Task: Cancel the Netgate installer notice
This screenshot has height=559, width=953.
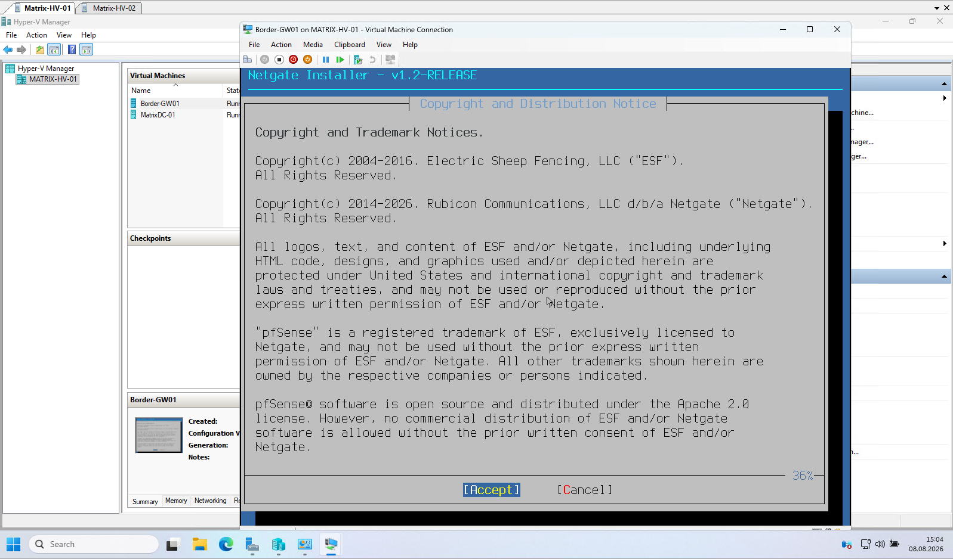Action: [x=585, y=490]
